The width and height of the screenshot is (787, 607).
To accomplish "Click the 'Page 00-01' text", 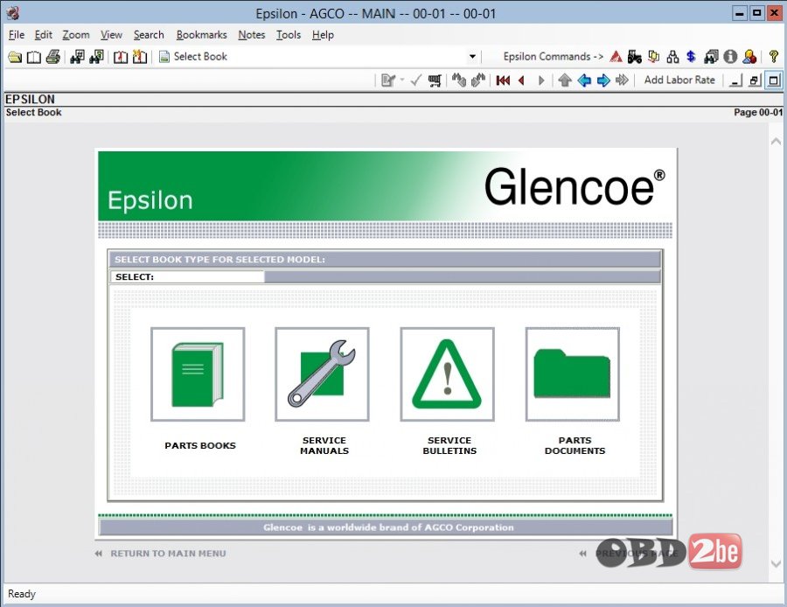I will 757,113.
